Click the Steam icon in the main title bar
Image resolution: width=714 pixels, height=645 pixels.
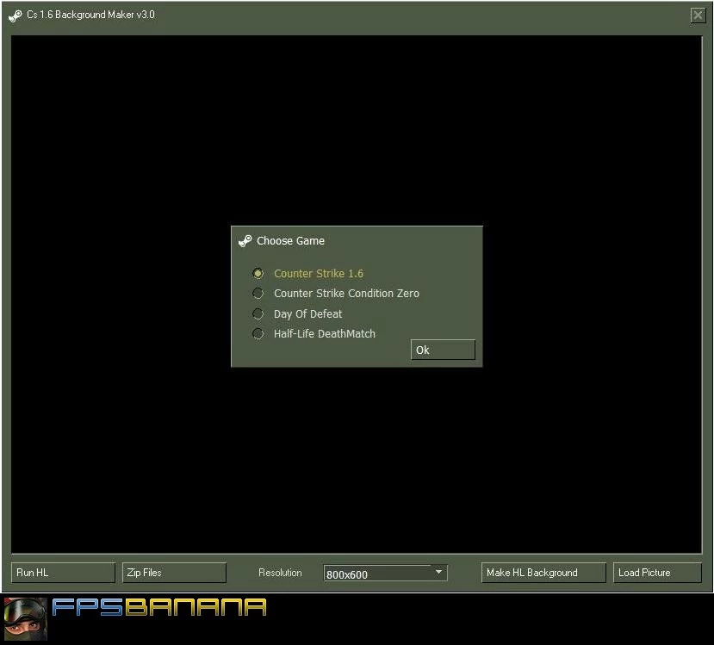coord(16,16)
